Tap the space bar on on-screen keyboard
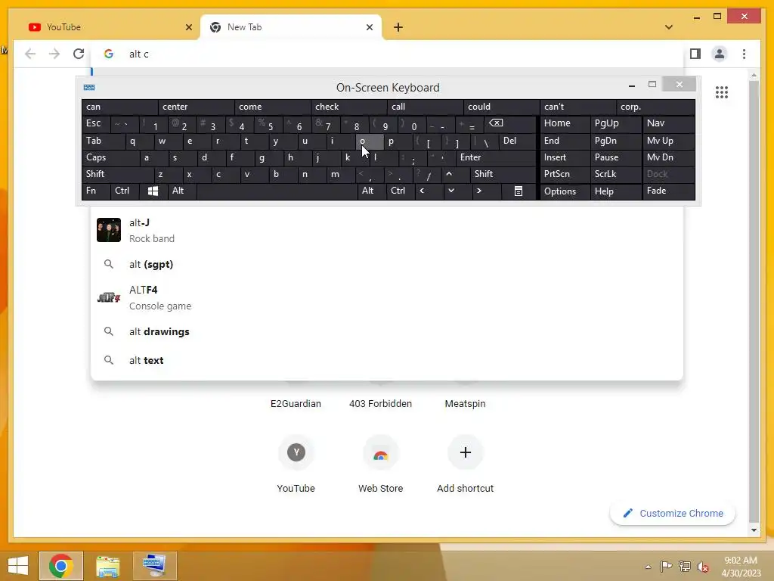 (x=277, y=191)
